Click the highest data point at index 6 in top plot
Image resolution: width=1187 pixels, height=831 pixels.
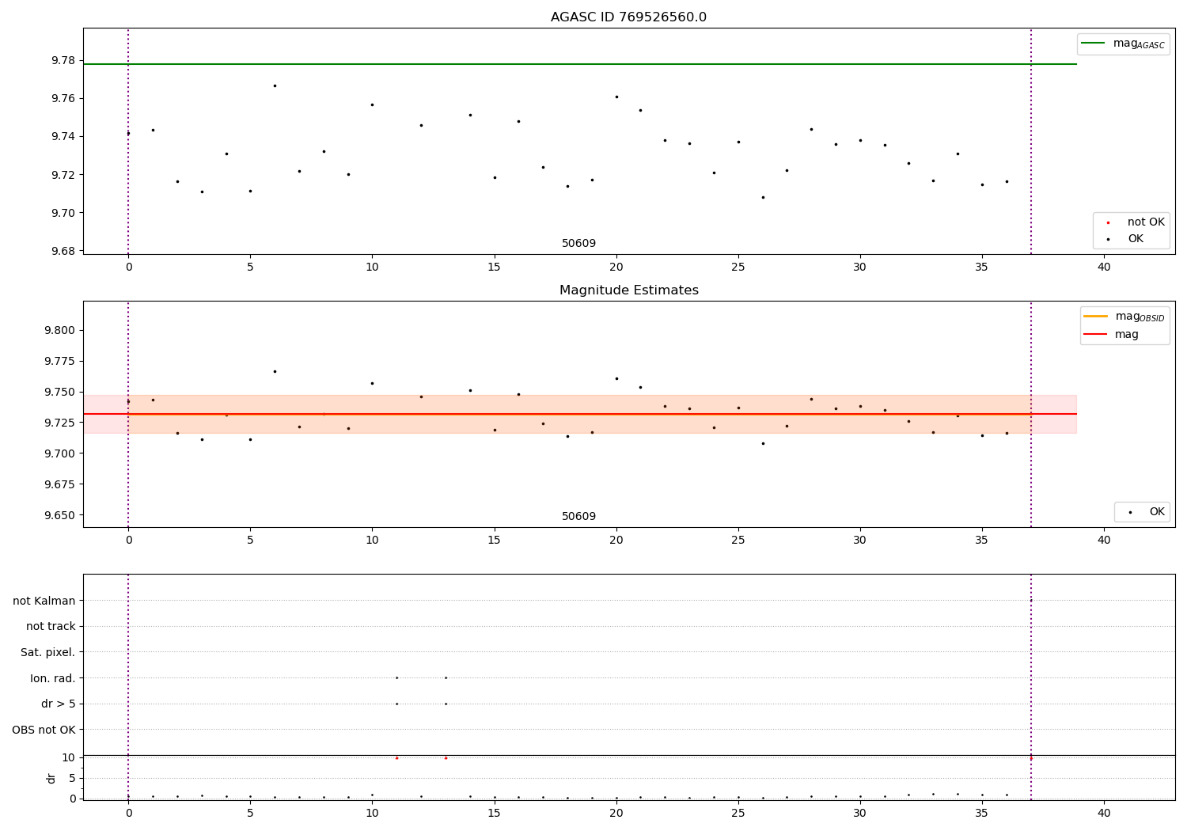coord(275,85)
